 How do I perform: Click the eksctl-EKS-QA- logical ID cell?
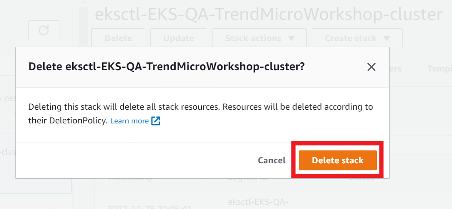coord(258,202)
